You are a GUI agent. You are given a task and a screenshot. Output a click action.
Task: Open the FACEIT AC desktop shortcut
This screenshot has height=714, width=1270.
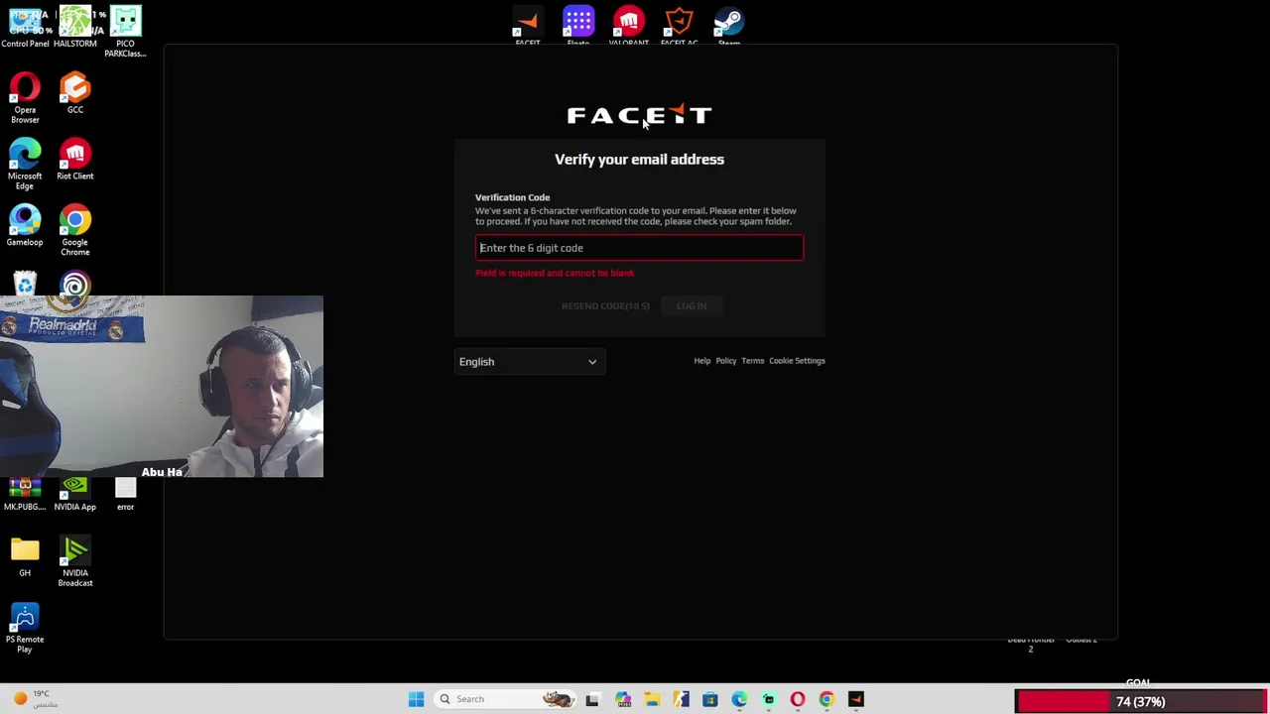coord(679,26)
